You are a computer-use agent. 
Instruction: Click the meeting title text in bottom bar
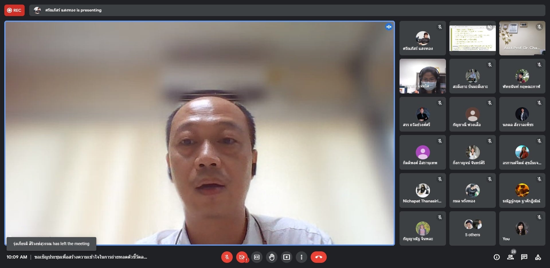(x=91, y=257)
